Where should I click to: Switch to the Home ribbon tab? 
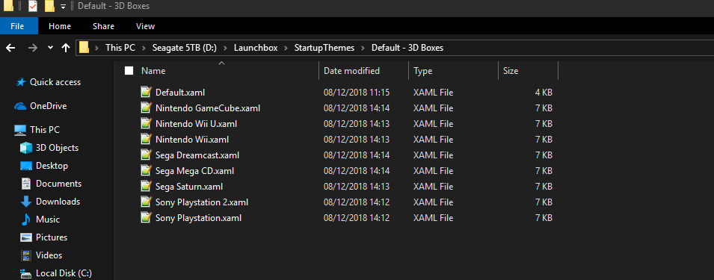pyautogui.click(x=60, y=26)
